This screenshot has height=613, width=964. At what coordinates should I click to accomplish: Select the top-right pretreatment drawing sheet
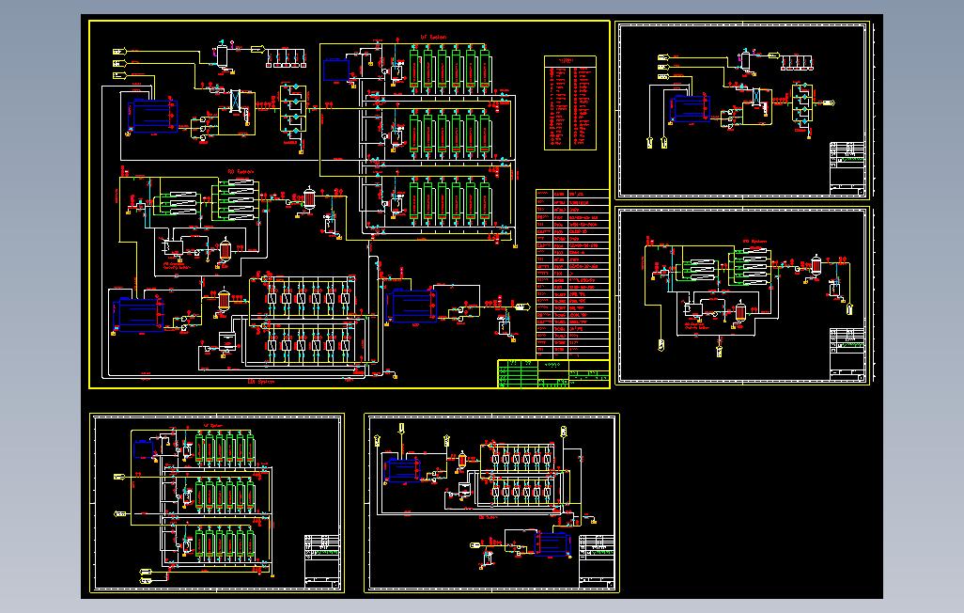click(x=742, y=111)
